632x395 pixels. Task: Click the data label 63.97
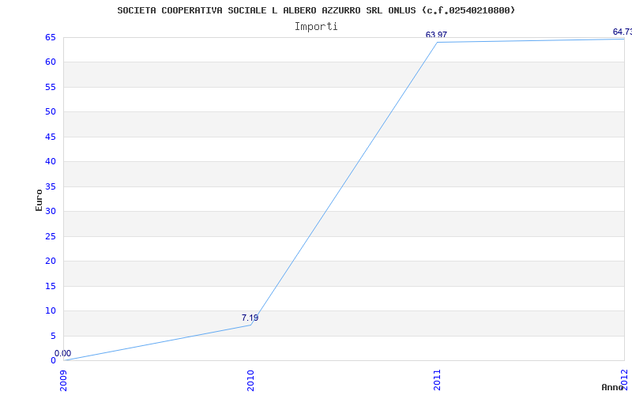(436, 35)
